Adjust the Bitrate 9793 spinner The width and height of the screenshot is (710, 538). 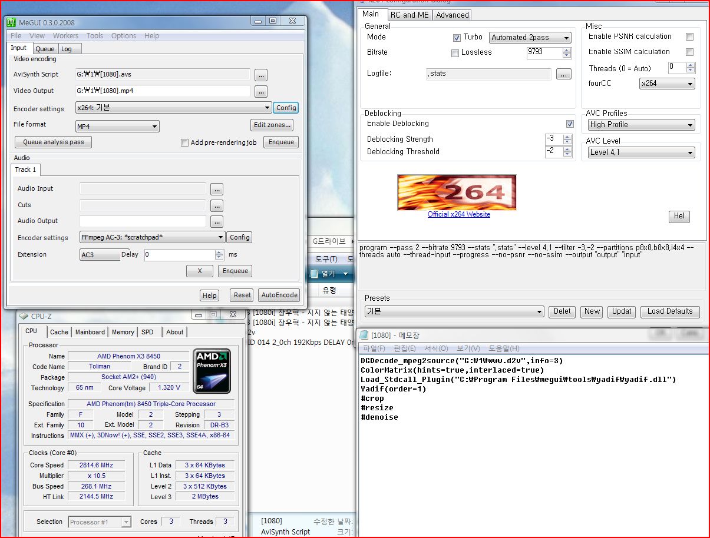[x=567, y=53]
